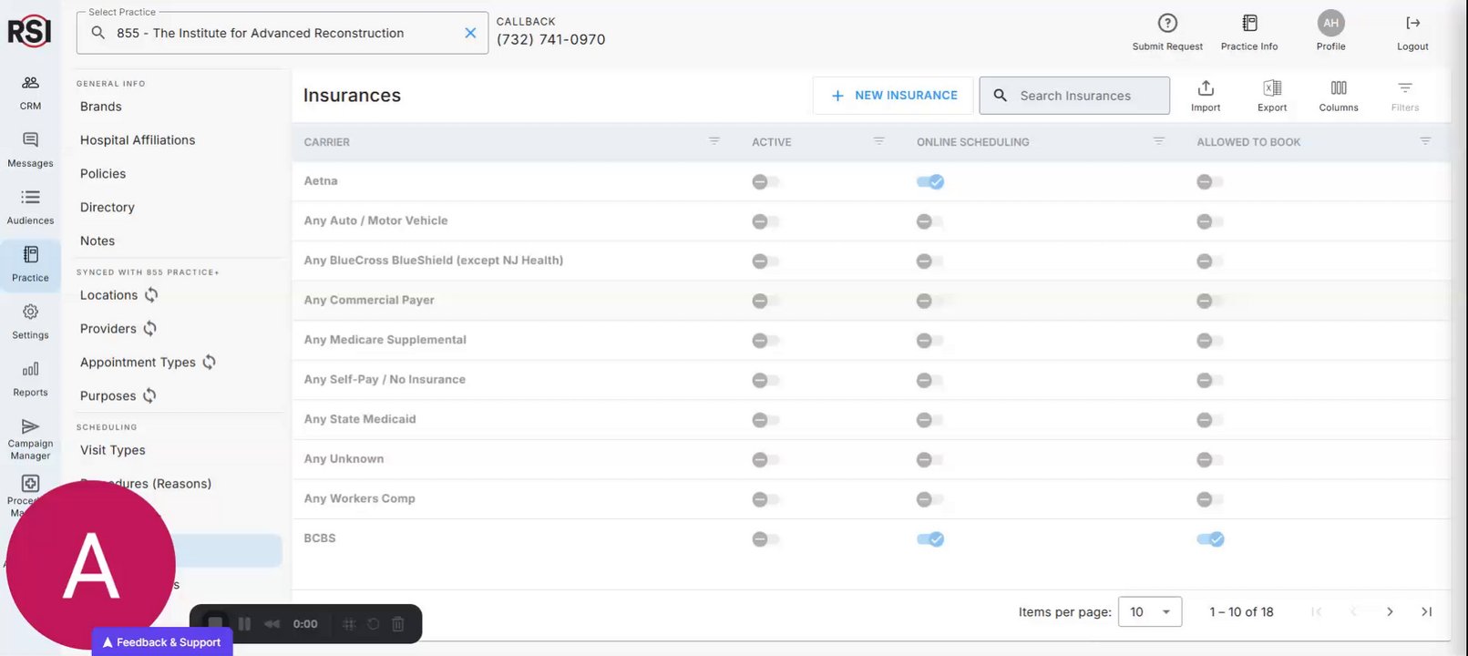The width and height of the screenshot is (1468, 656).
Task: Click Feedback & Support button
Action: pyautogui.click(x=162, y=642)
